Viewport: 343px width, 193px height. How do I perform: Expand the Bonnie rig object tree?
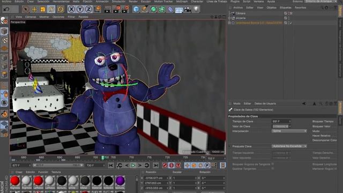(x=229, y=23)
